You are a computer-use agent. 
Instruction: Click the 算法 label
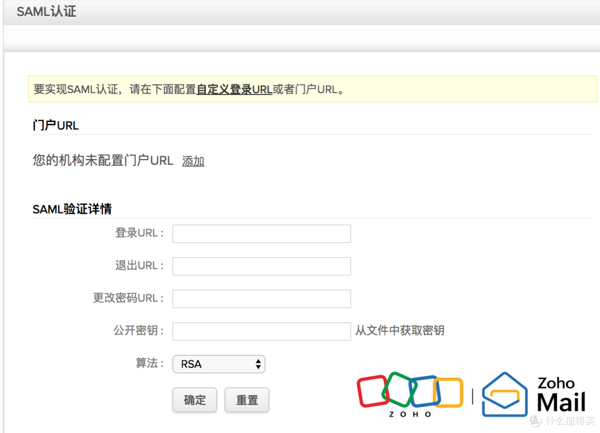(x=149, y=363)
